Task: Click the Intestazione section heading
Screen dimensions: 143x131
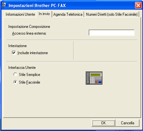Action: [x=18, y=46]
